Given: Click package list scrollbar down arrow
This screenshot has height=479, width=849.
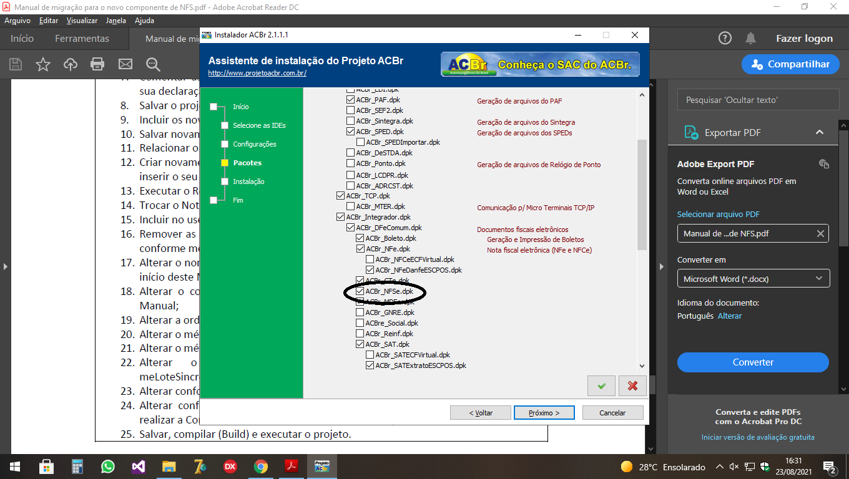Looking at the screenshot, I should pos(641,367).
